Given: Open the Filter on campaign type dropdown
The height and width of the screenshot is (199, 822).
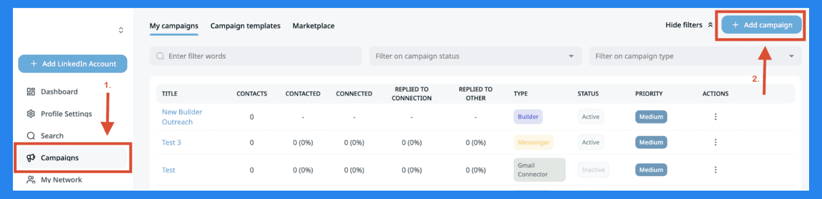Looking at the screenshot, I should tap(695, 56).
